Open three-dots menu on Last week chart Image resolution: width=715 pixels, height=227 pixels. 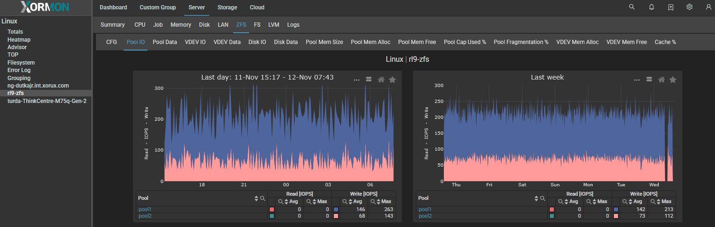click(637, 80)
